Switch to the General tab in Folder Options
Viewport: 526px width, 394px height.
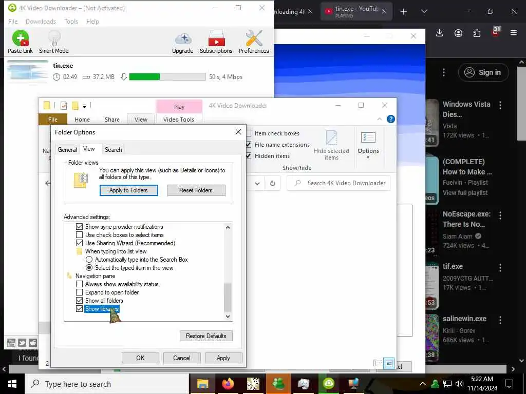[x=67, y=150]
